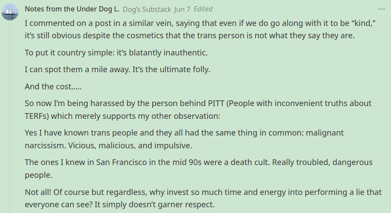This screenshot has width=391, height=213.
Task: Click the paragraph starting "The ones I knew"
Action: (x=194, y=168)
